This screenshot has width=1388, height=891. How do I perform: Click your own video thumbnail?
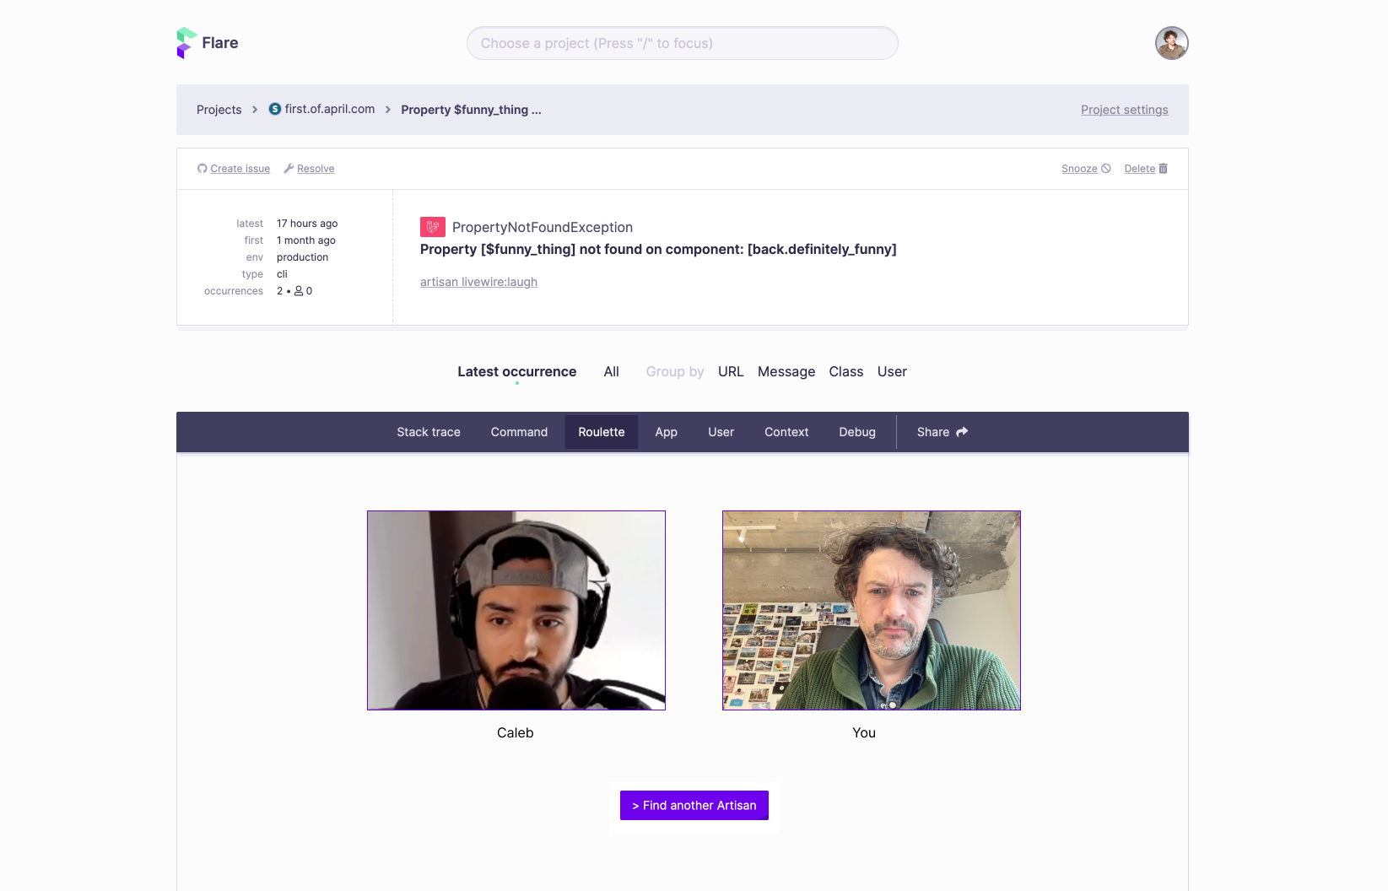(x=872, y=610)
